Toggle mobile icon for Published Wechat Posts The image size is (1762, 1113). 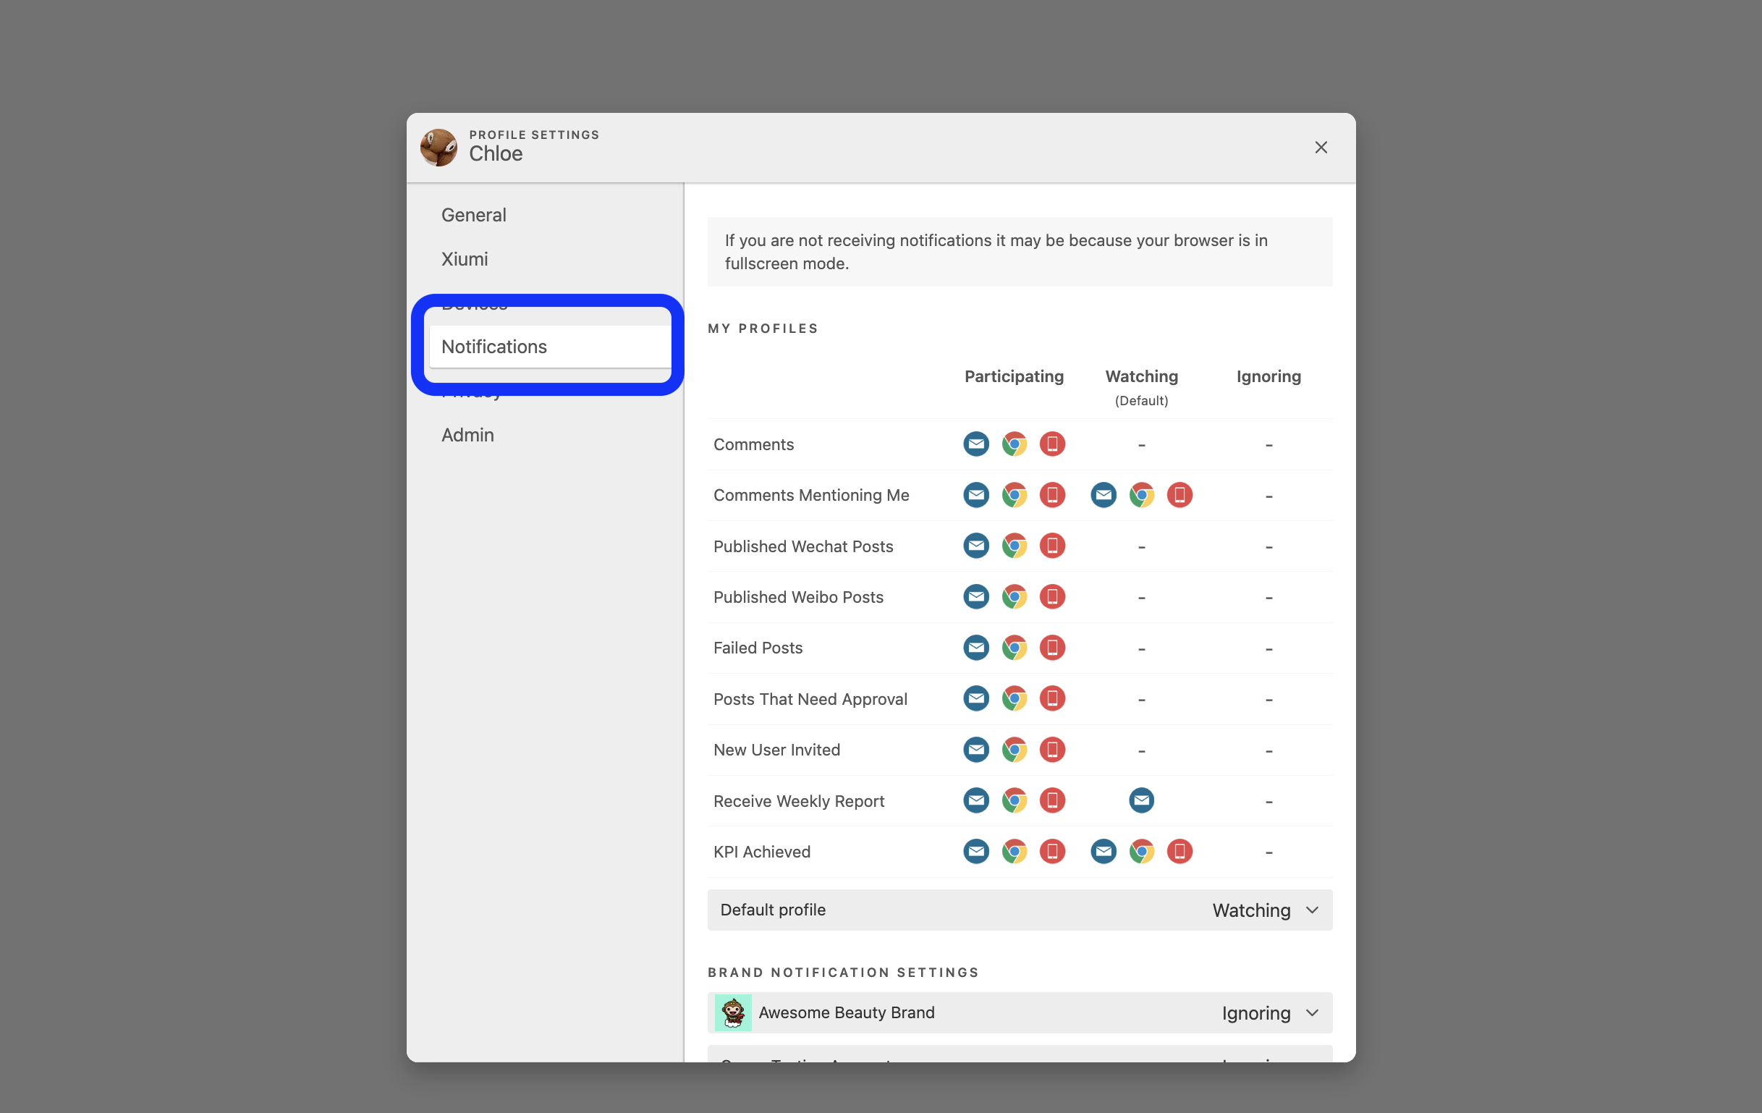tap(1052, 546)
